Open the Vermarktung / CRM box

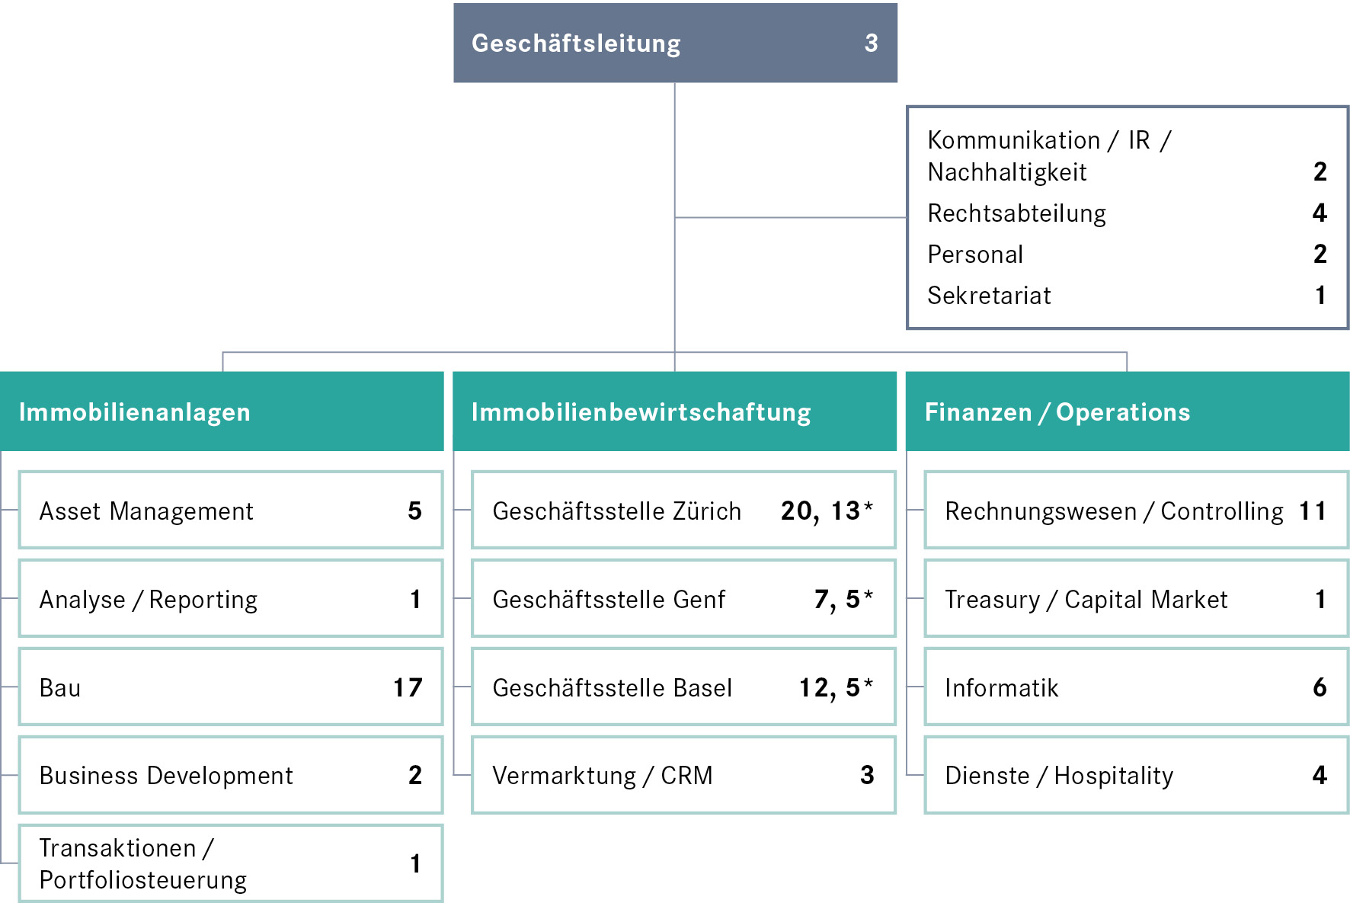click(683, 775)
